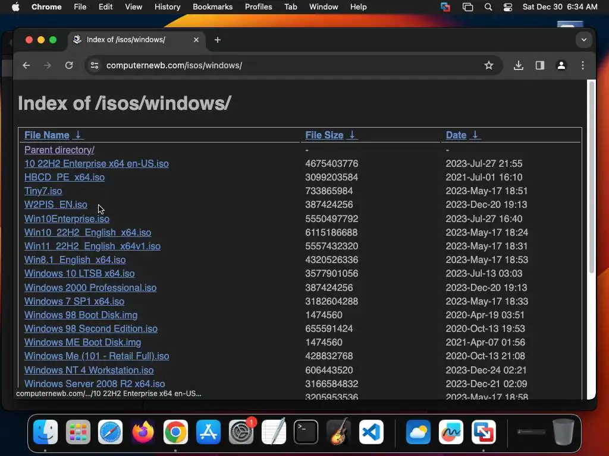The image size is (609, 456).
Task: Open Chrome downloads icon
Action: [519, 65]
